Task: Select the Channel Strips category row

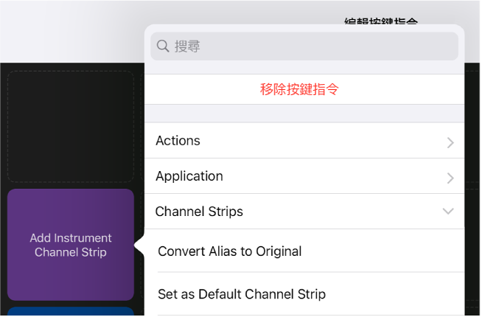Action: coord(305,212)
